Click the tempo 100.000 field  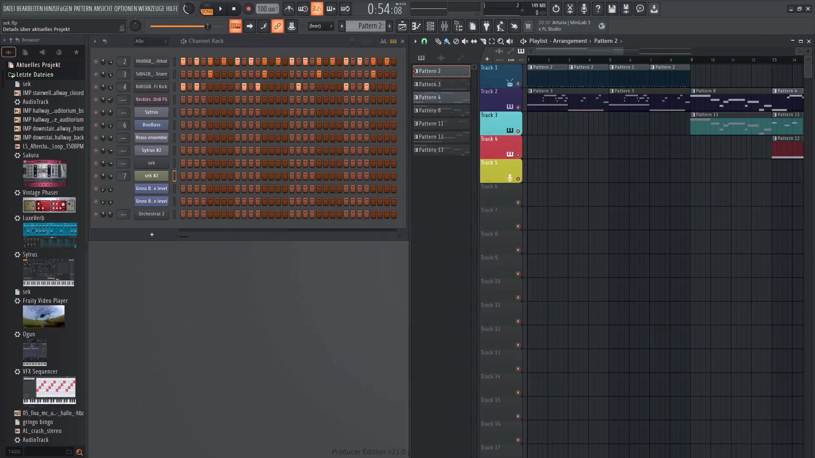click(x=267, y=8)
